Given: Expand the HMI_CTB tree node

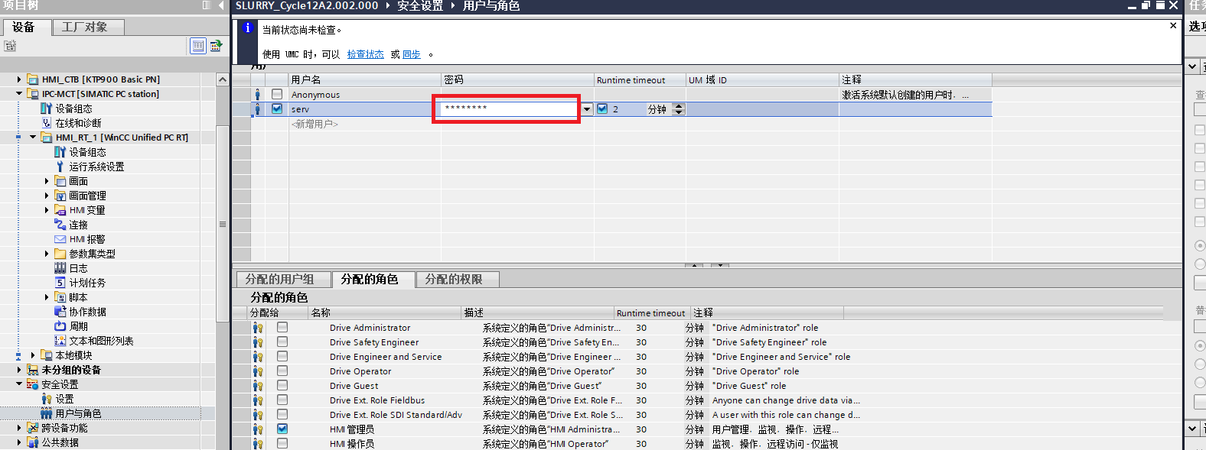Looking at the screenshot, I should (x=19, y=79).
